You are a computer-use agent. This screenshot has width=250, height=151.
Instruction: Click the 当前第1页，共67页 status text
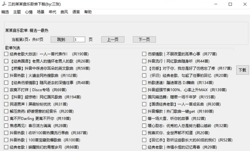pyautogui.click(x=27, y=39)
